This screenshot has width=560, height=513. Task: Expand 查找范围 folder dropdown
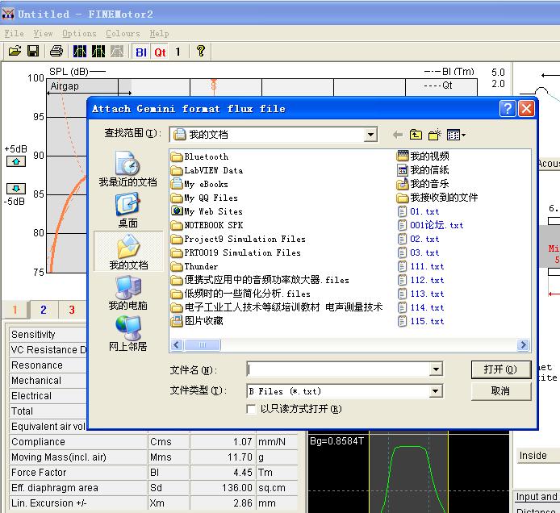pyautogui.click(x=370, y=135)
